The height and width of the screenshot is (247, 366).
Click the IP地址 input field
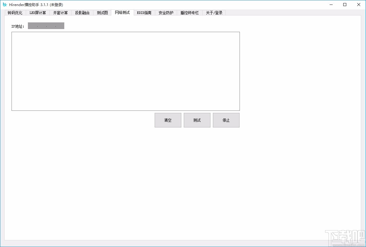46,25
